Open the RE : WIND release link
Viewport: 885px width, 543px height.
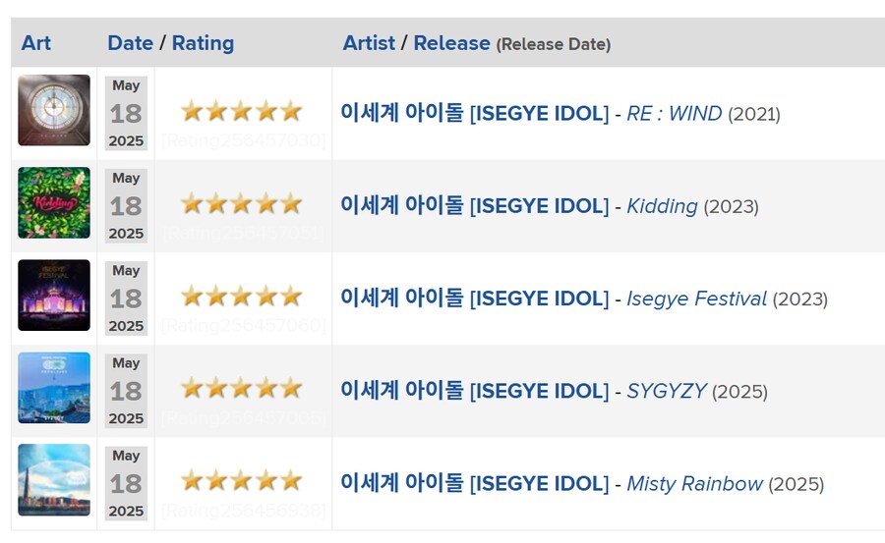point(674,113)
